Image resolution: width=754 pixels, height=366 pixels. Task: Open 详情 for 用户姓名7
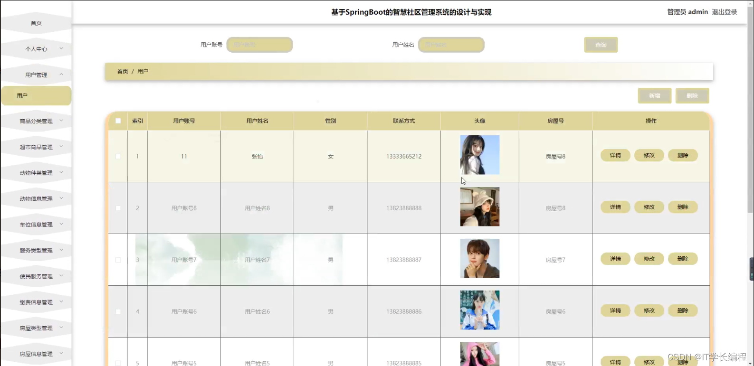615,259
